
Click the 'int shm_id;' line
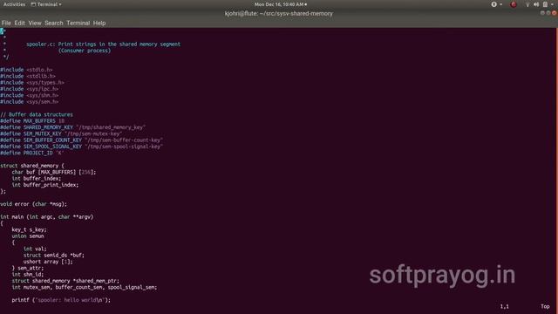28,275
